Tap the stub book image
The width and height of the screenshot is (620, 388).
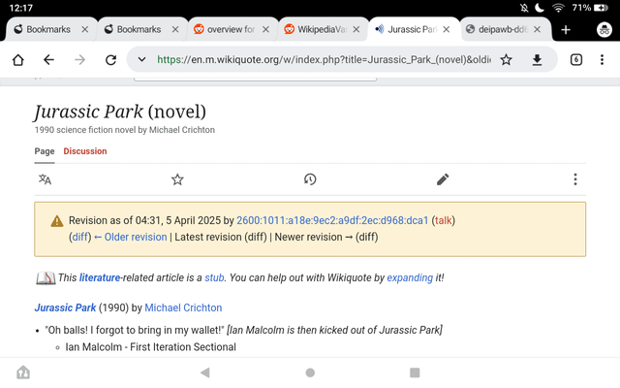tap(46, 278)
